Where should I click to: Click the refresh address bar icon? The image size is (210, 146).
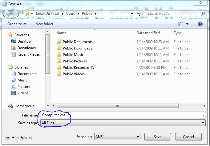click(x=139, y=14)
